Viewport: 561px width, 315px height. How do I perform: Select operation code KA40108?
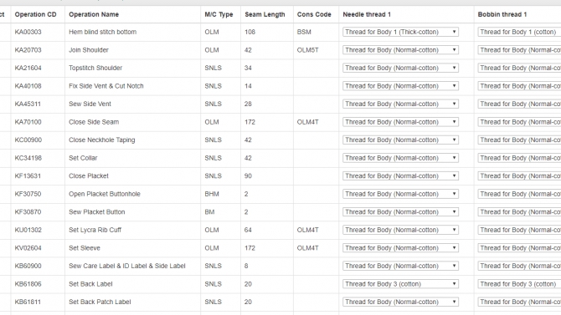pyautogui.click(x=28, y=86)
